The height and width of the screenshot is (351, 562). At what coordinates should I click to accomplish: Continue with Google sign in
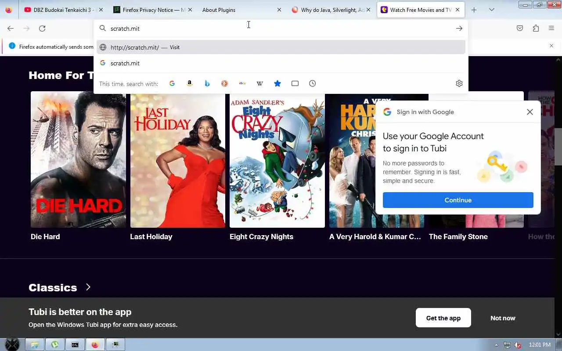click(x=458, y=200)
